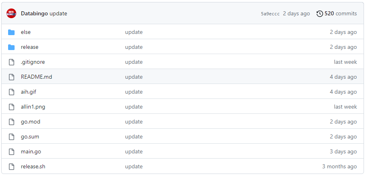Click the aih.gif file icon
This screenshot has width=366, height=178.
11,92
